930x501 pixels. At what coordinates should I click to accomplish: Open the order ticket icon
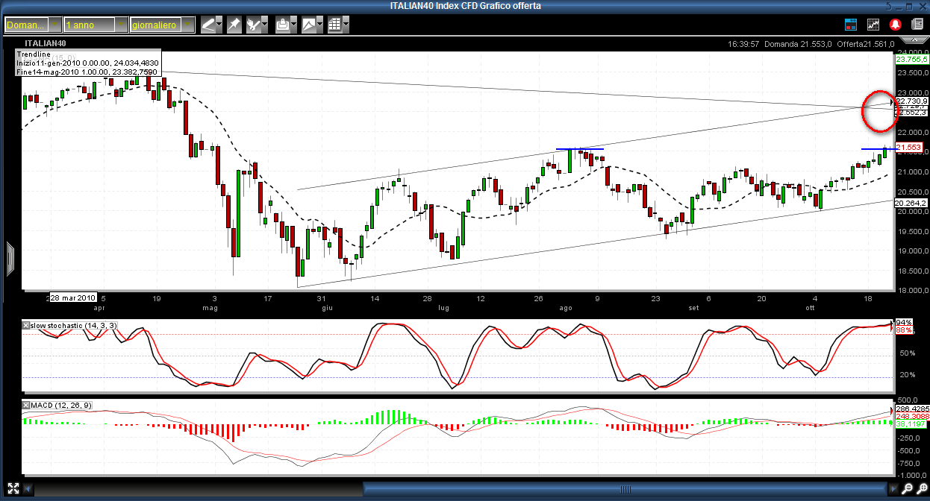[x=851, y=25]
